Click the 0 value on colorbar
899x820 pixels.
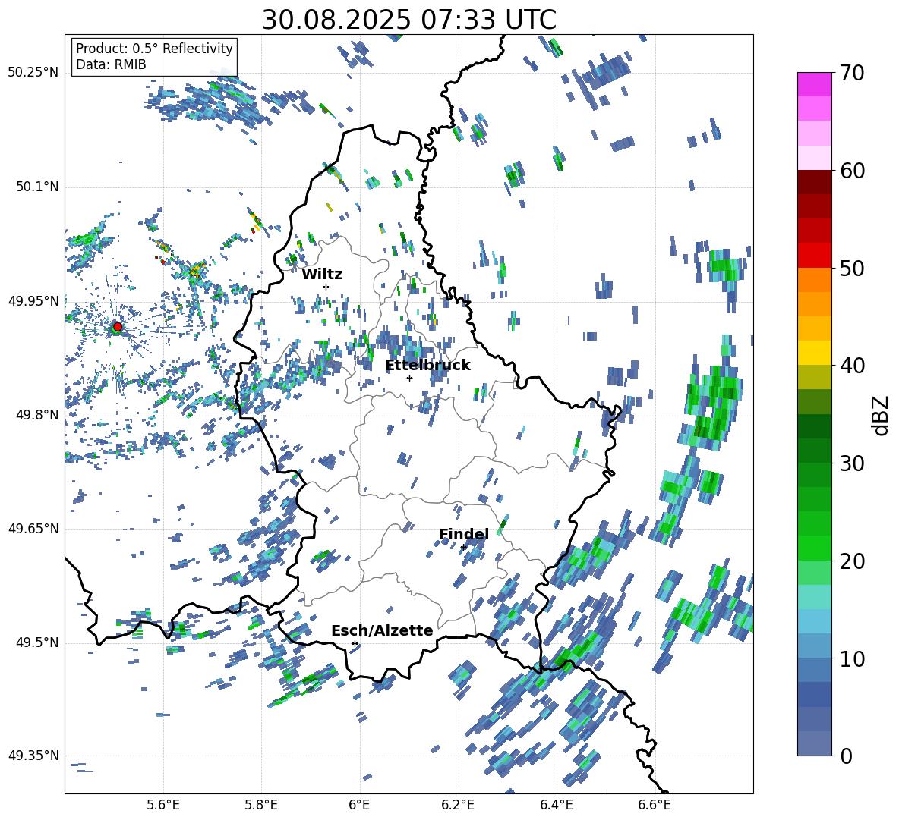(847, 756)
